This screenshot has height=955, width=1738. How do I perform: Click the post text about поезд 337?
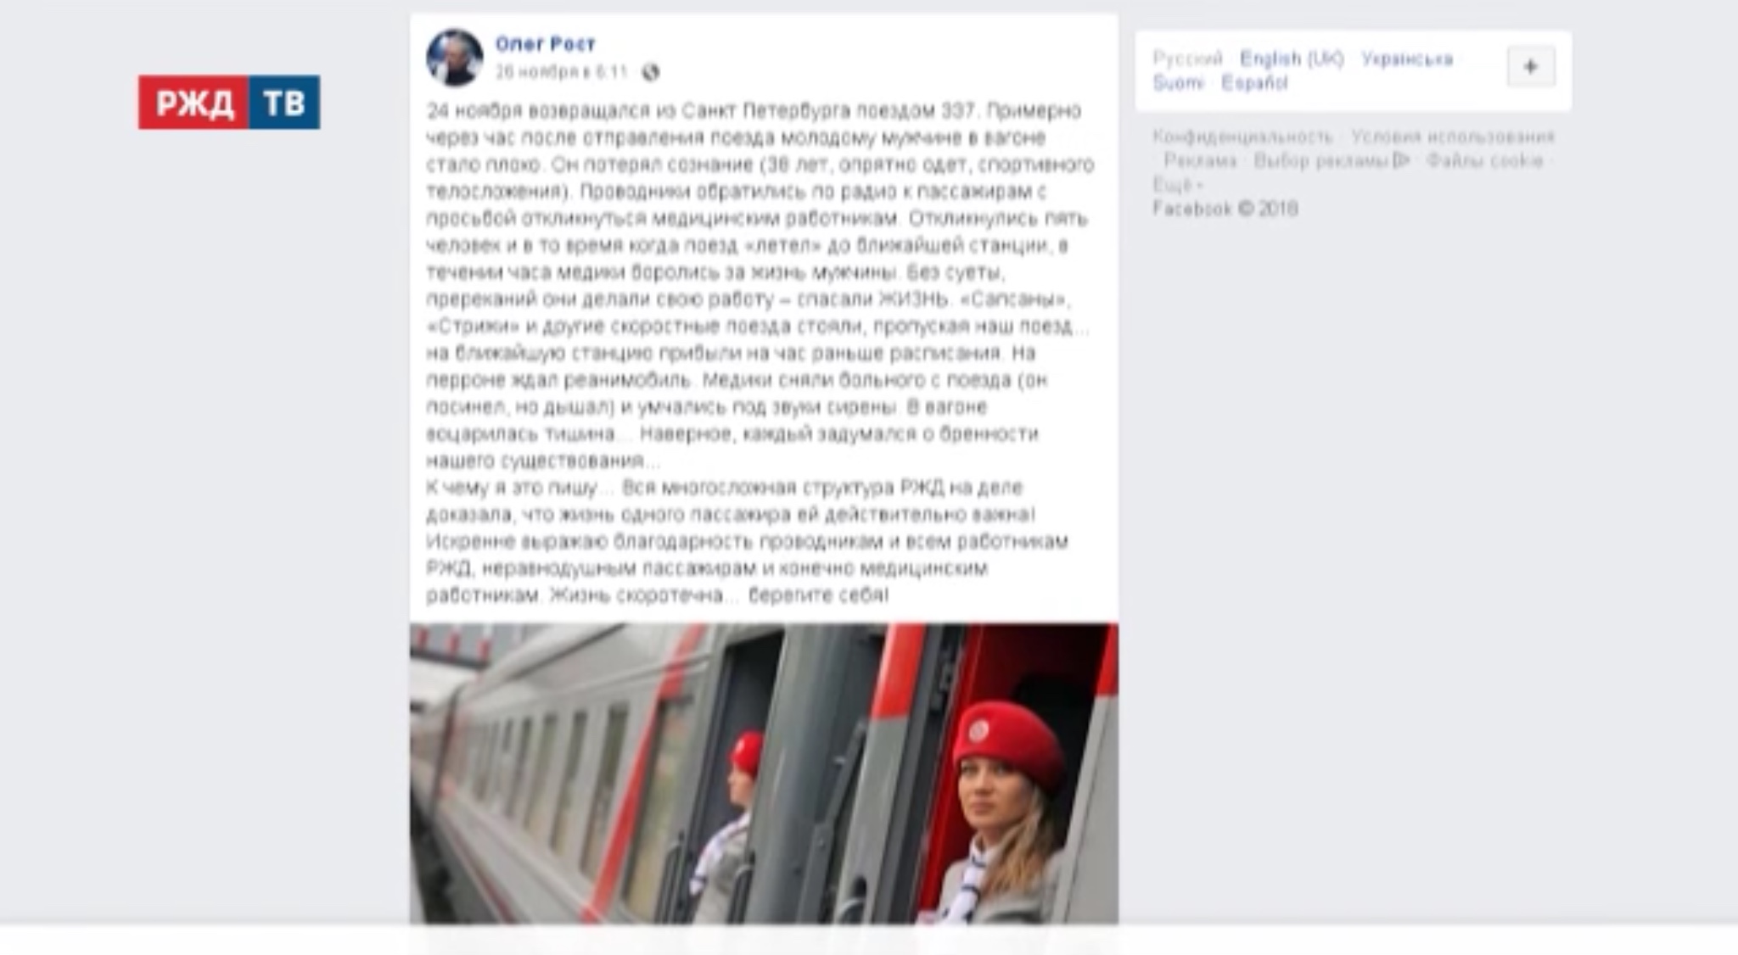[760, 353]
